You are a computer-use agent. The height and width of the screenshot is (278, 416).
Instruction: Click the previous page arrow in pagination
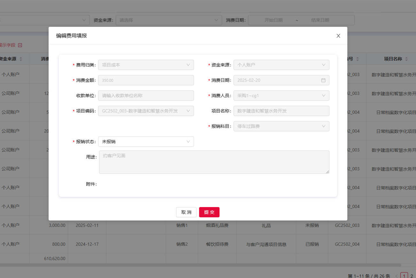coord(397,275)
